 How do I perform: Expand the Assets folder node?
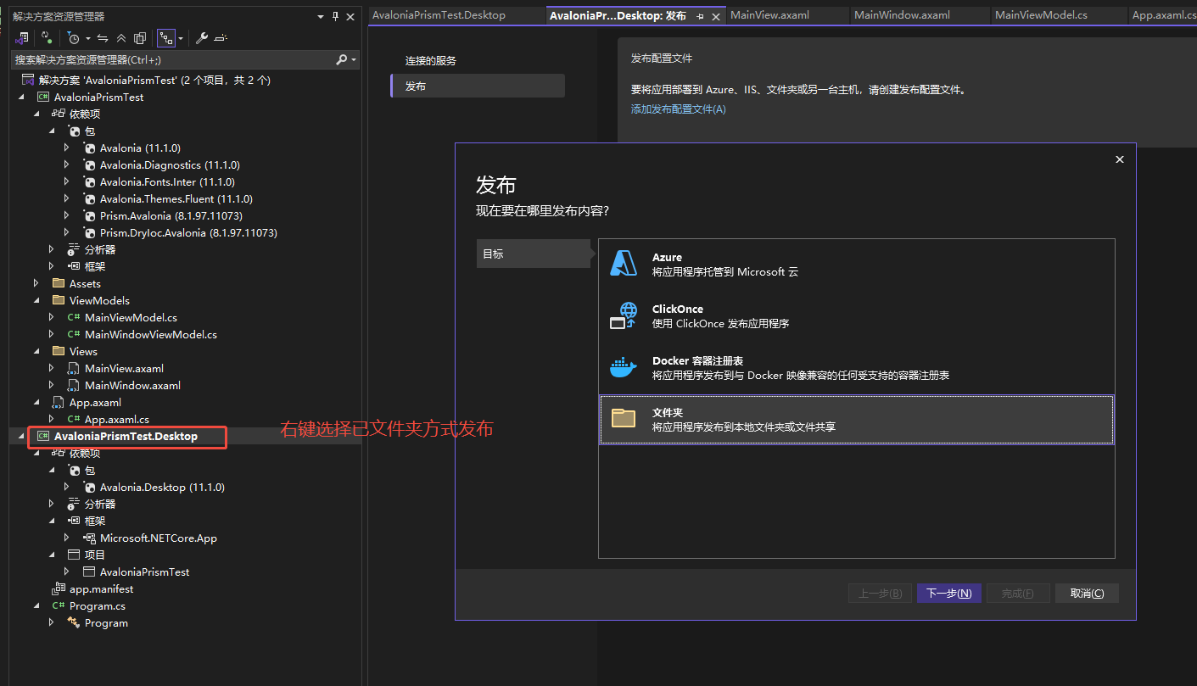tap(36, 283)
